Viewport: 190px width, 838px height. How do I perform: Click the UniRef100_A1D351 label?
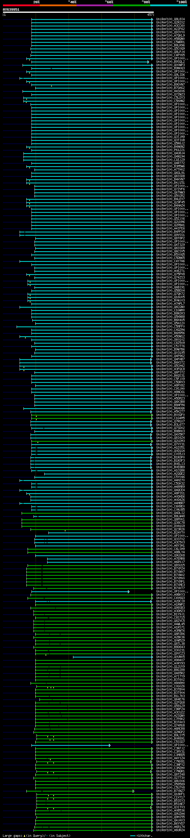tap(170, 447)
